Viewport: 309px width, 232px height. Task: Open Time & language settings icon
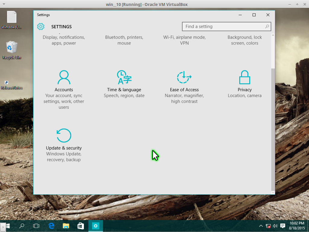124,77
